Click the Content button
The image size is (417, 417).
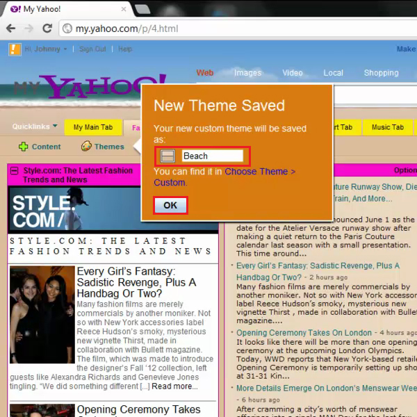pos(40,147)
